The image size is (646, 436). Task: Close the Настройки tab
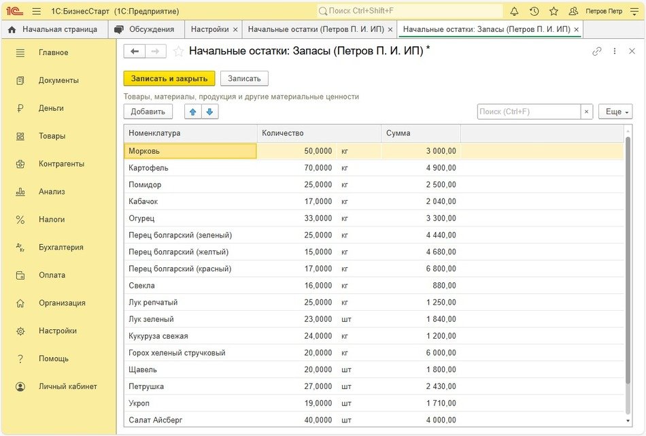pyautogui.click(x=235, y=30)
